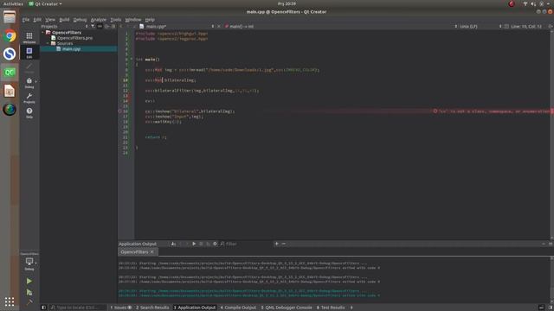Image resolution: width=554 pixels, height=311 pixels.
Task: Close the OpencvFilters output tab
Action: [152, 252]
